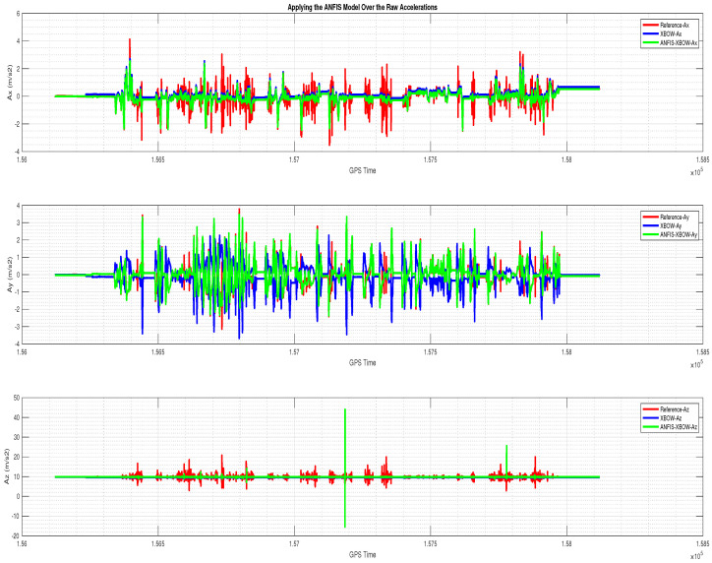Click the blue line sample beside XBOW-Ay
This screenshot has width=712, height=563.
click(648, 225)
